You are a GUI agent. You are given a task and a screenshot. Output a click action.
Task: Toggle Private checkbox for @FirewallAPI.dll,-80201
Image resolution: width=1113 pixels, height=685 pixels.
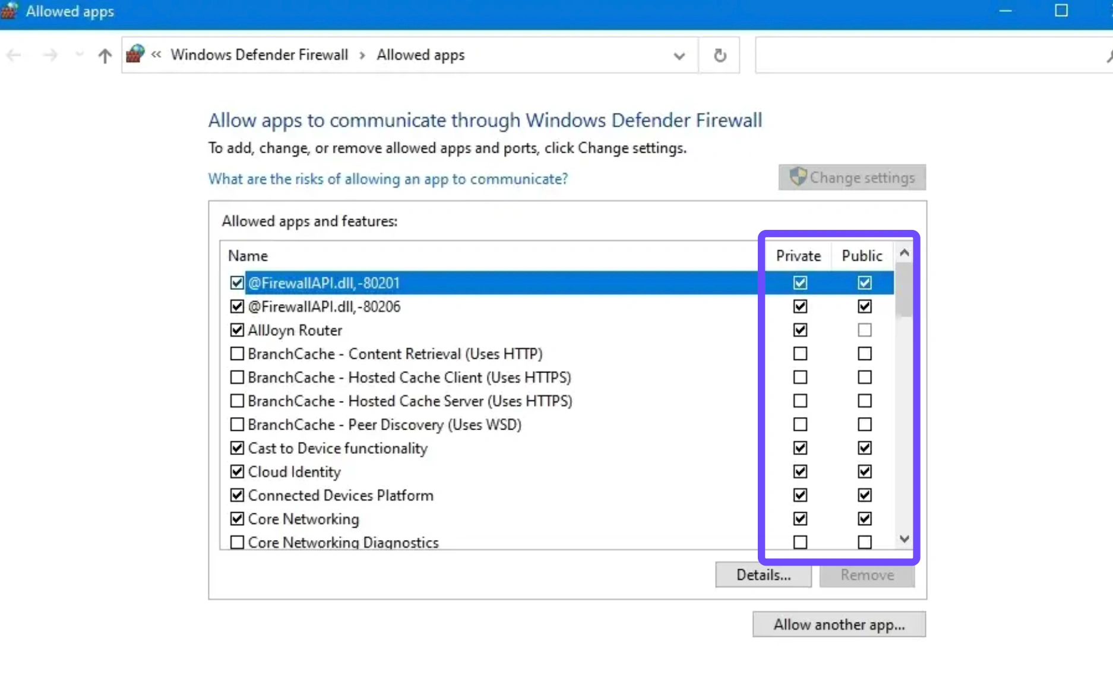click(x=800, y=283)
